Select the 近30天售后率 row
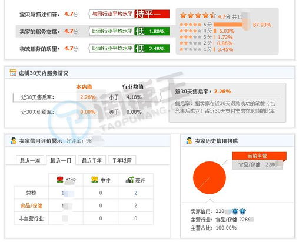 pos(87,97)
